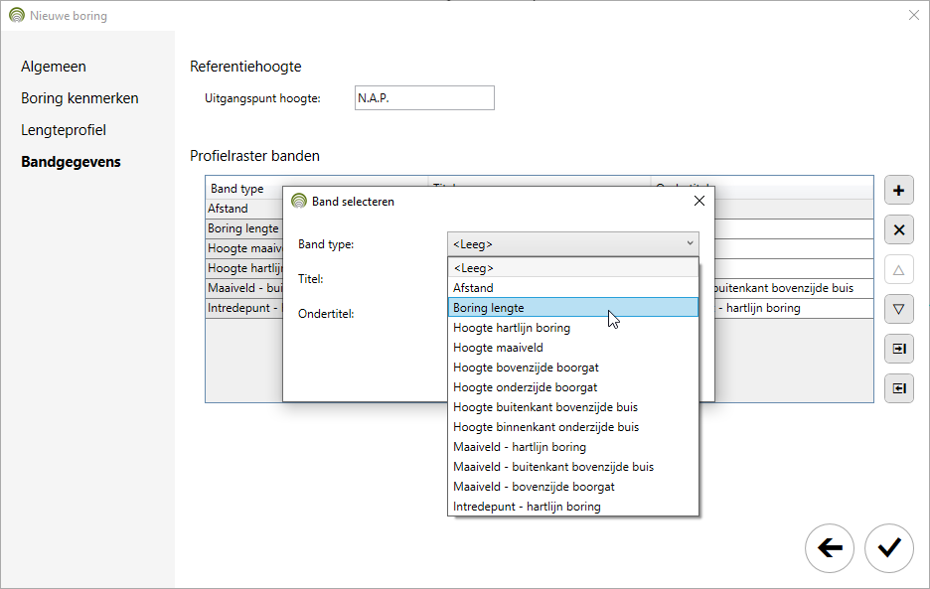The height and width of the screenshot is (589, 930).
Task: Select <Leeg> in the dropdown list
Action: [x=573, y=267]
